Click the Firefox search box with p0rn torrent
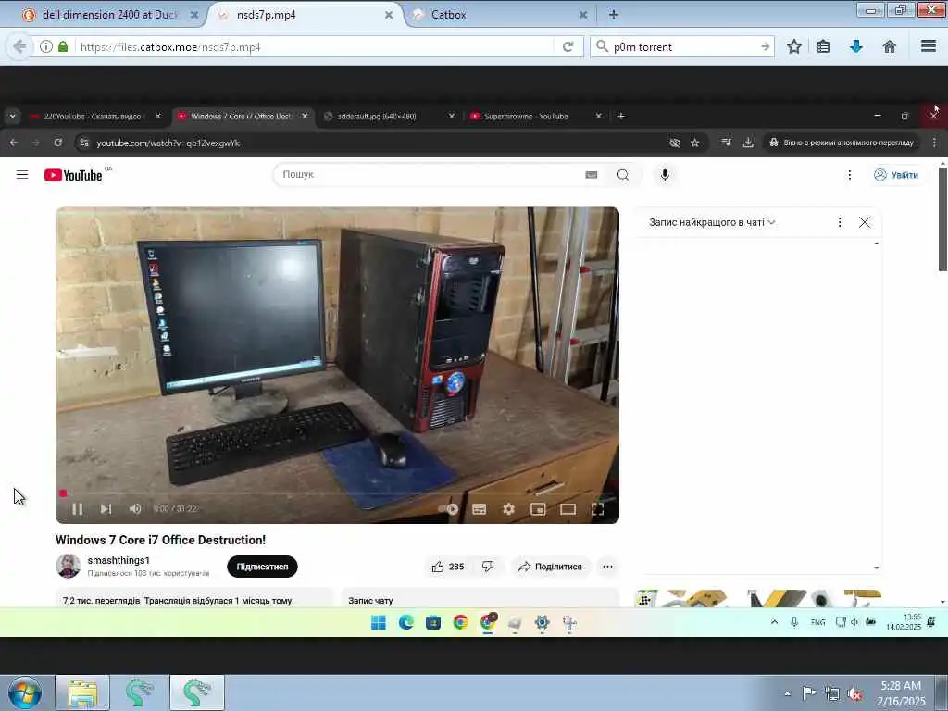The image size is (948, 711). click(x=683, y=46)
